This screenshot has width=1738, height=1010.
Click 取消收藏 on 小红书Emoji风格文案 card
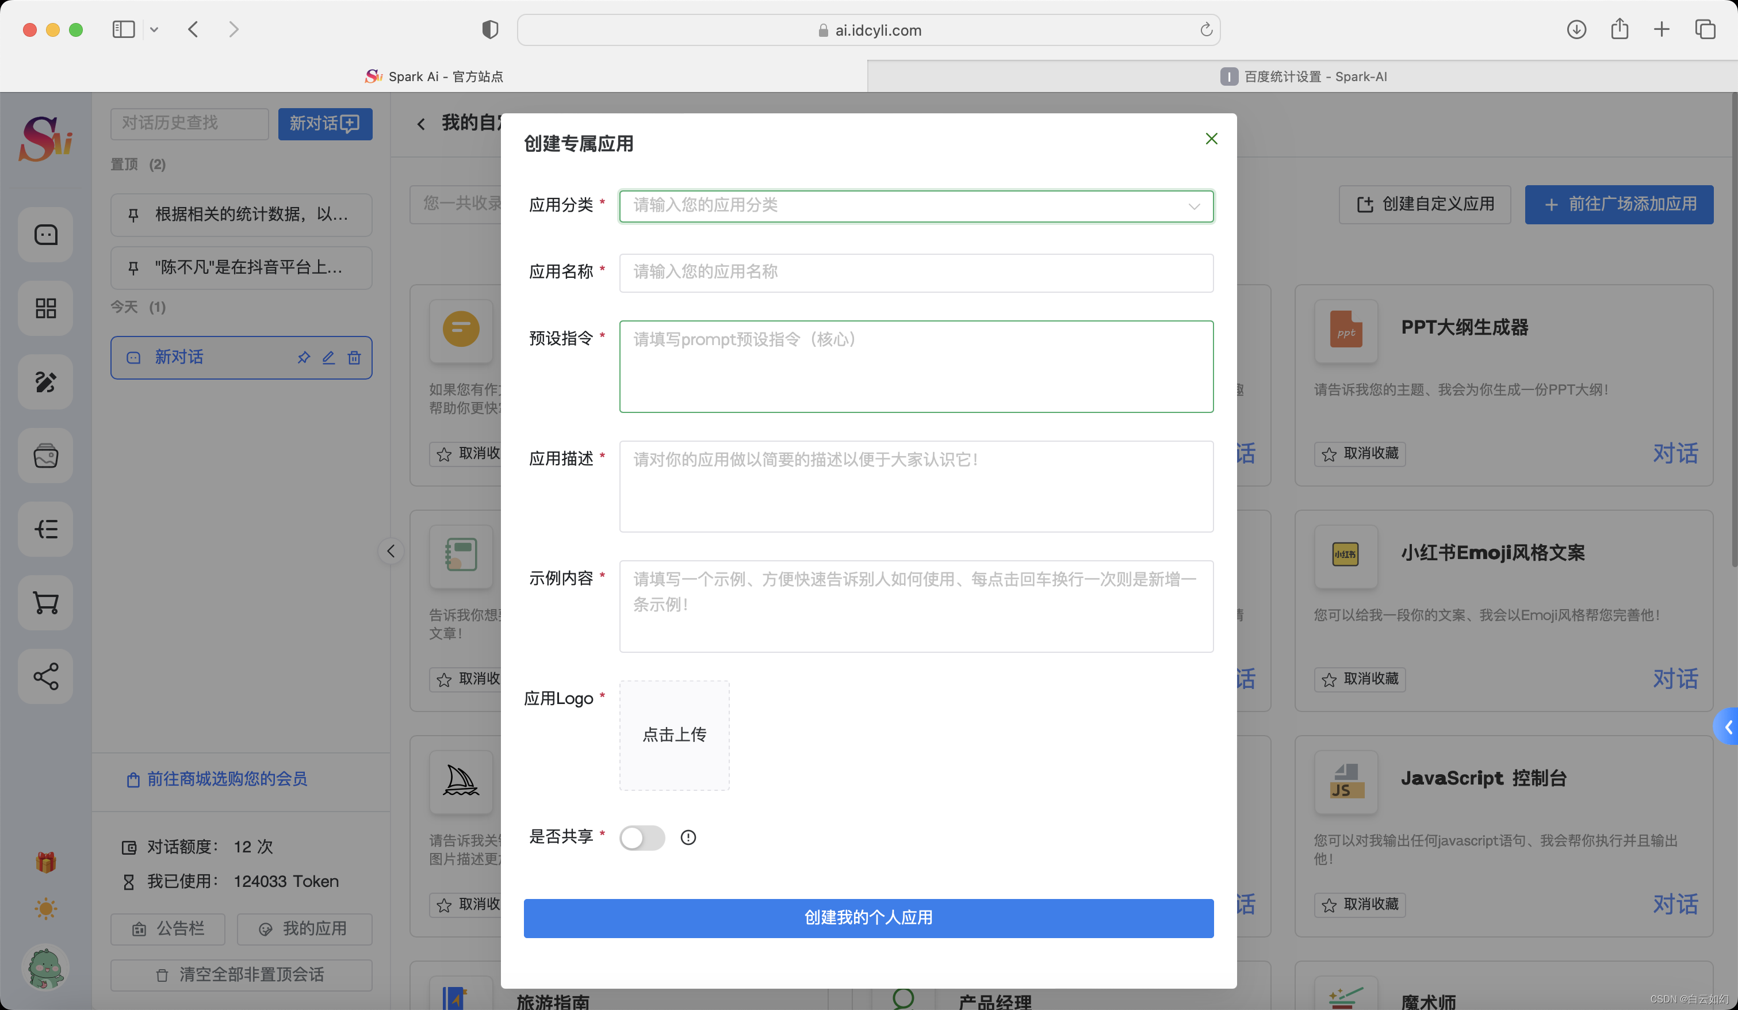1360,679
